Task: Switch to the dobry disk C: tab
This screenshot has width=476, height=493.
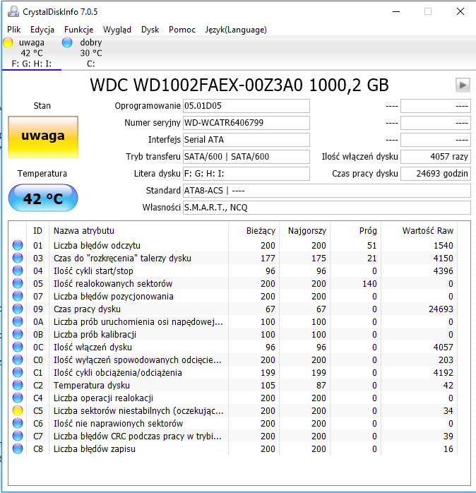Action: tap(90, 53)
